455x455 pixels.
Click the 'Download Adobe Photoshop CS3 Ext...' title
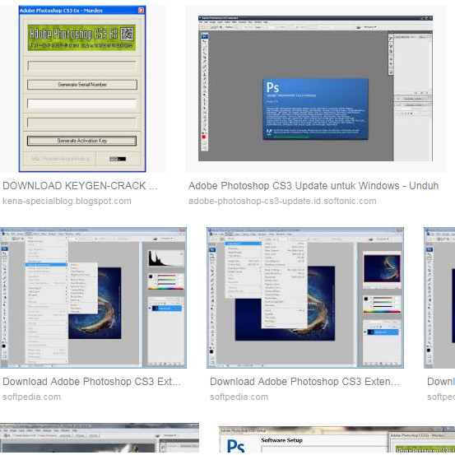coord(91,382)
